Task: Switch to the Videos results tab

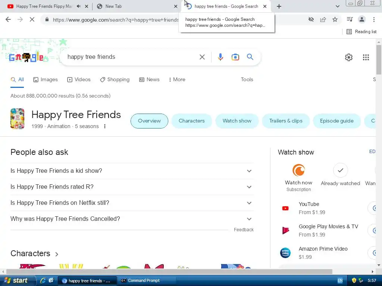Action: click(79, 80)
